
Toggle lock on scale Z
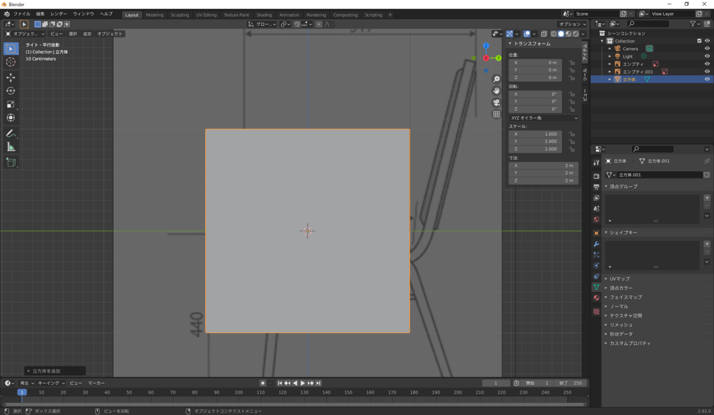pyautogui.click(x=571, y=149)
